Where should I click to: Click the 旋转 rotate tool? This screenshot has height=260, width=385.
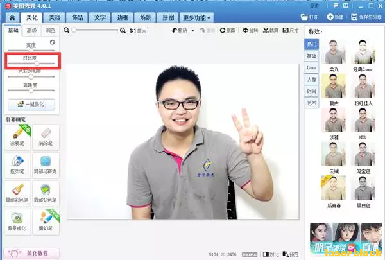point(250,30)
